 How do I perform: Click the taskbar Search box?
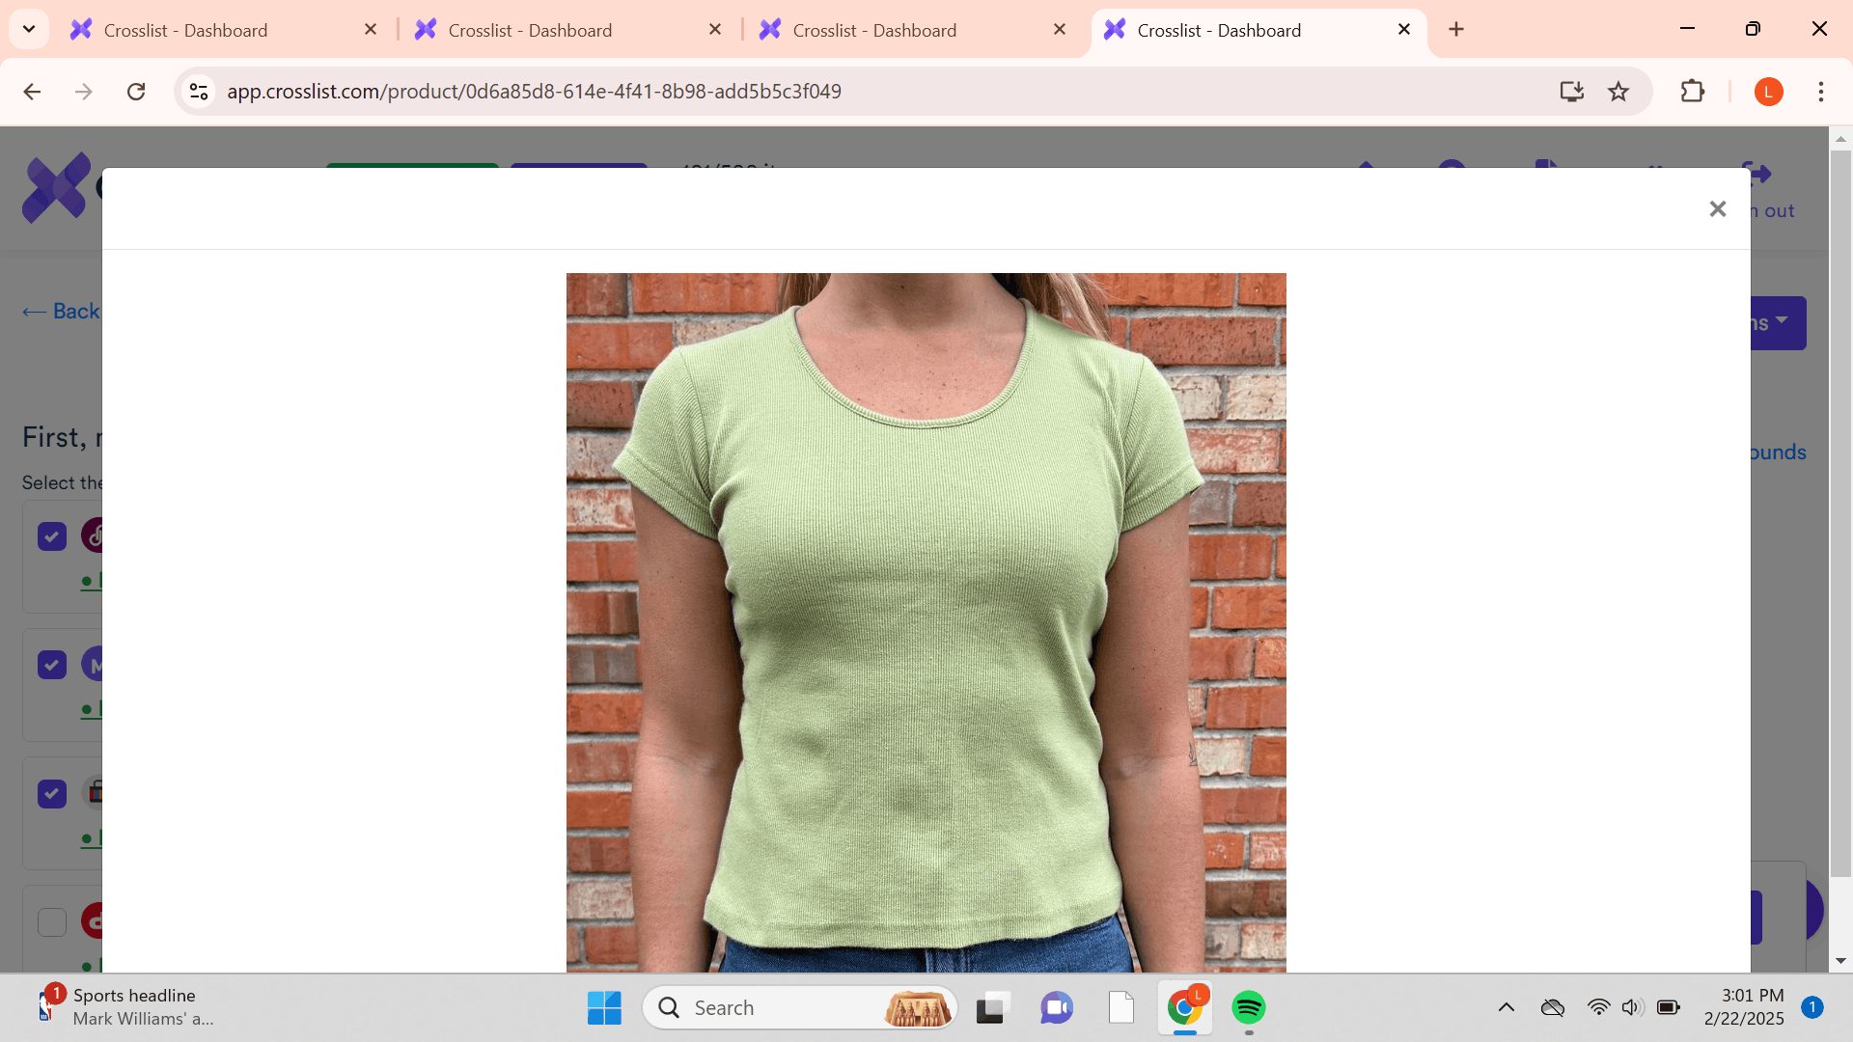tap(799, 1008)
